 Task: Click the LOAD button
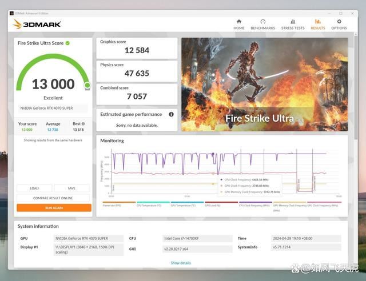coord(34,188)
